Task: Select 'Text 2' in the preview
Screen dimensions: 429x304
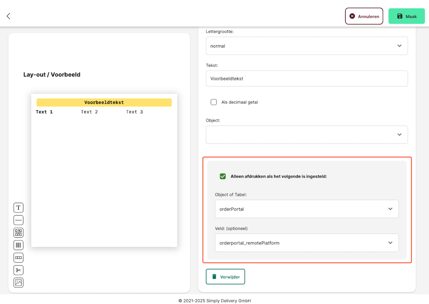Action: coord(89,112)
